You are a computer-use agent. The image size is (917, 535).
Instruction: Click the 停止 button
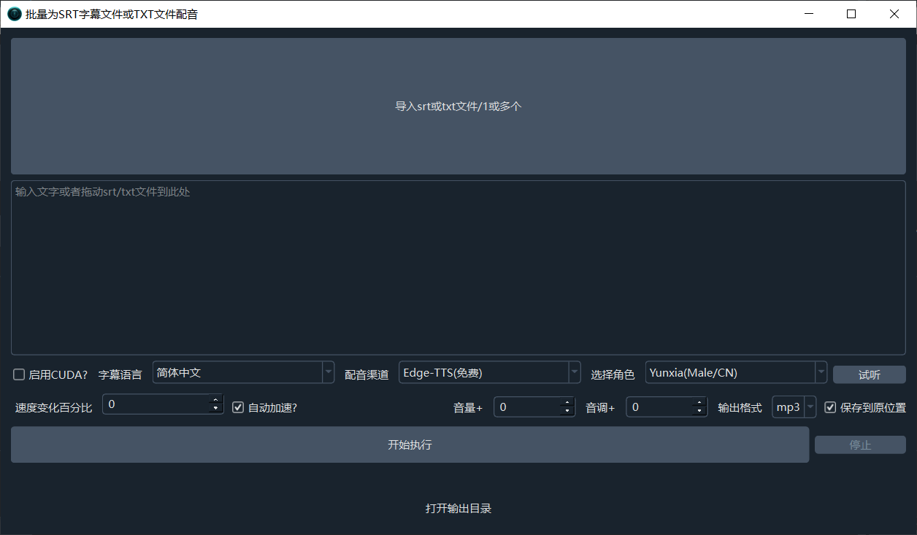click(860, 444)
